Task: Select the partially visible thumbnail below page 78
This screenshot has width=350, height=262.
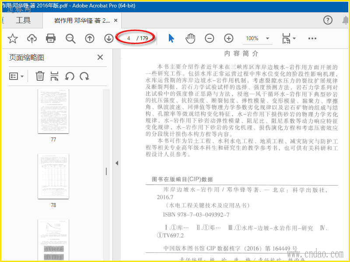Action: click(x=53, y=240)
